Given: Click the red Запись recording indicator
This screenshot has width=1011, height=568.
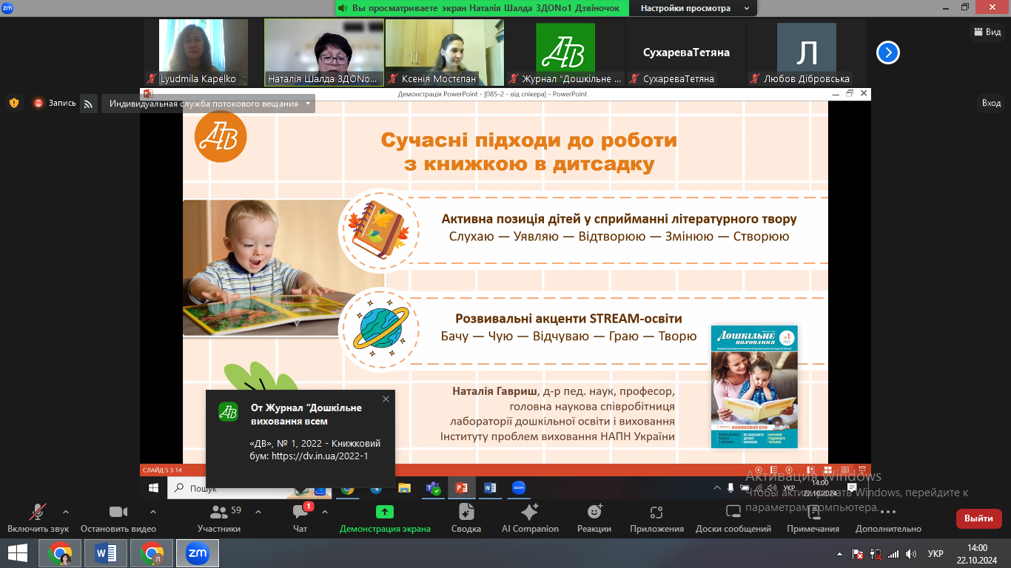Looking at the screenshot, I should tap(54, 104).
